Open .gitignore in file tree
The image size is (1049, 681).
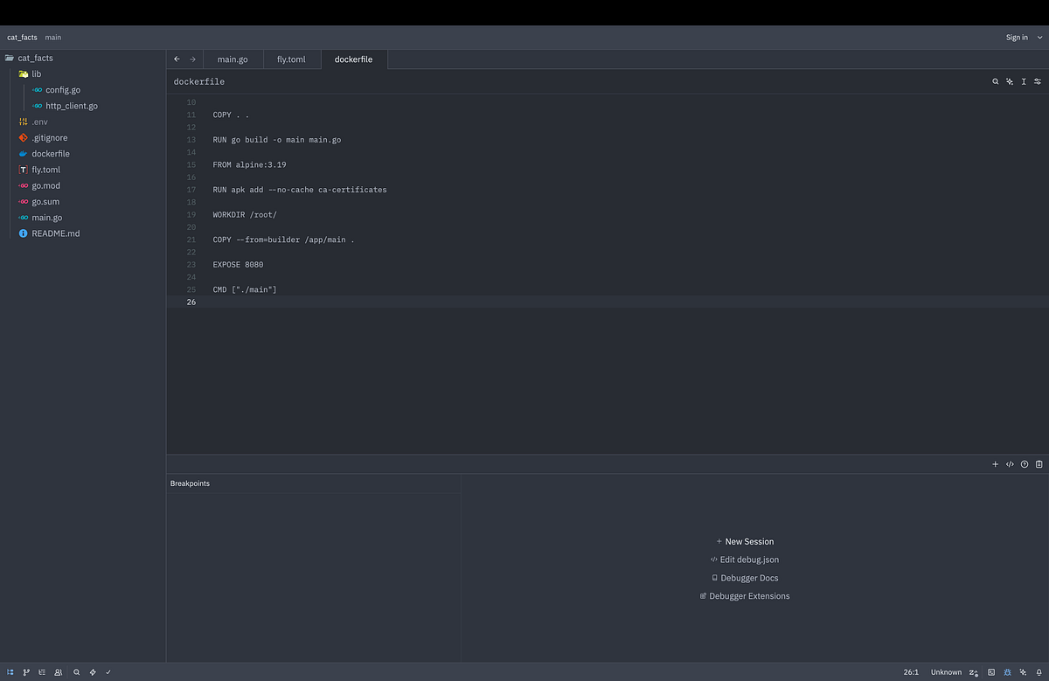[x=49, y=137]
